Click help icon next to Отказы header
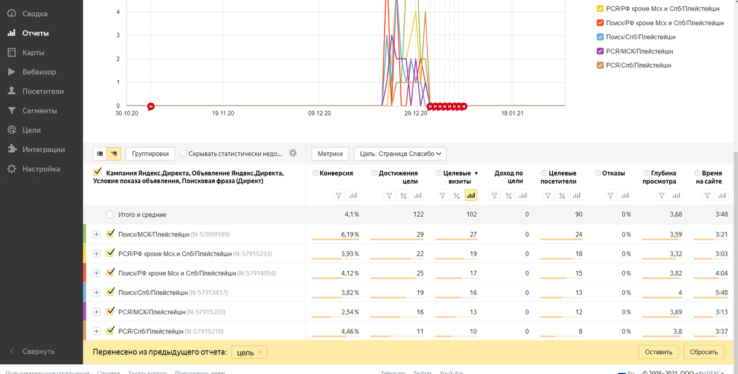 (x=598, y=173)
